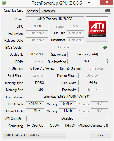Minimize the GPU-Z window
Viewport: 114px width, 141px height.
(89, 3)
